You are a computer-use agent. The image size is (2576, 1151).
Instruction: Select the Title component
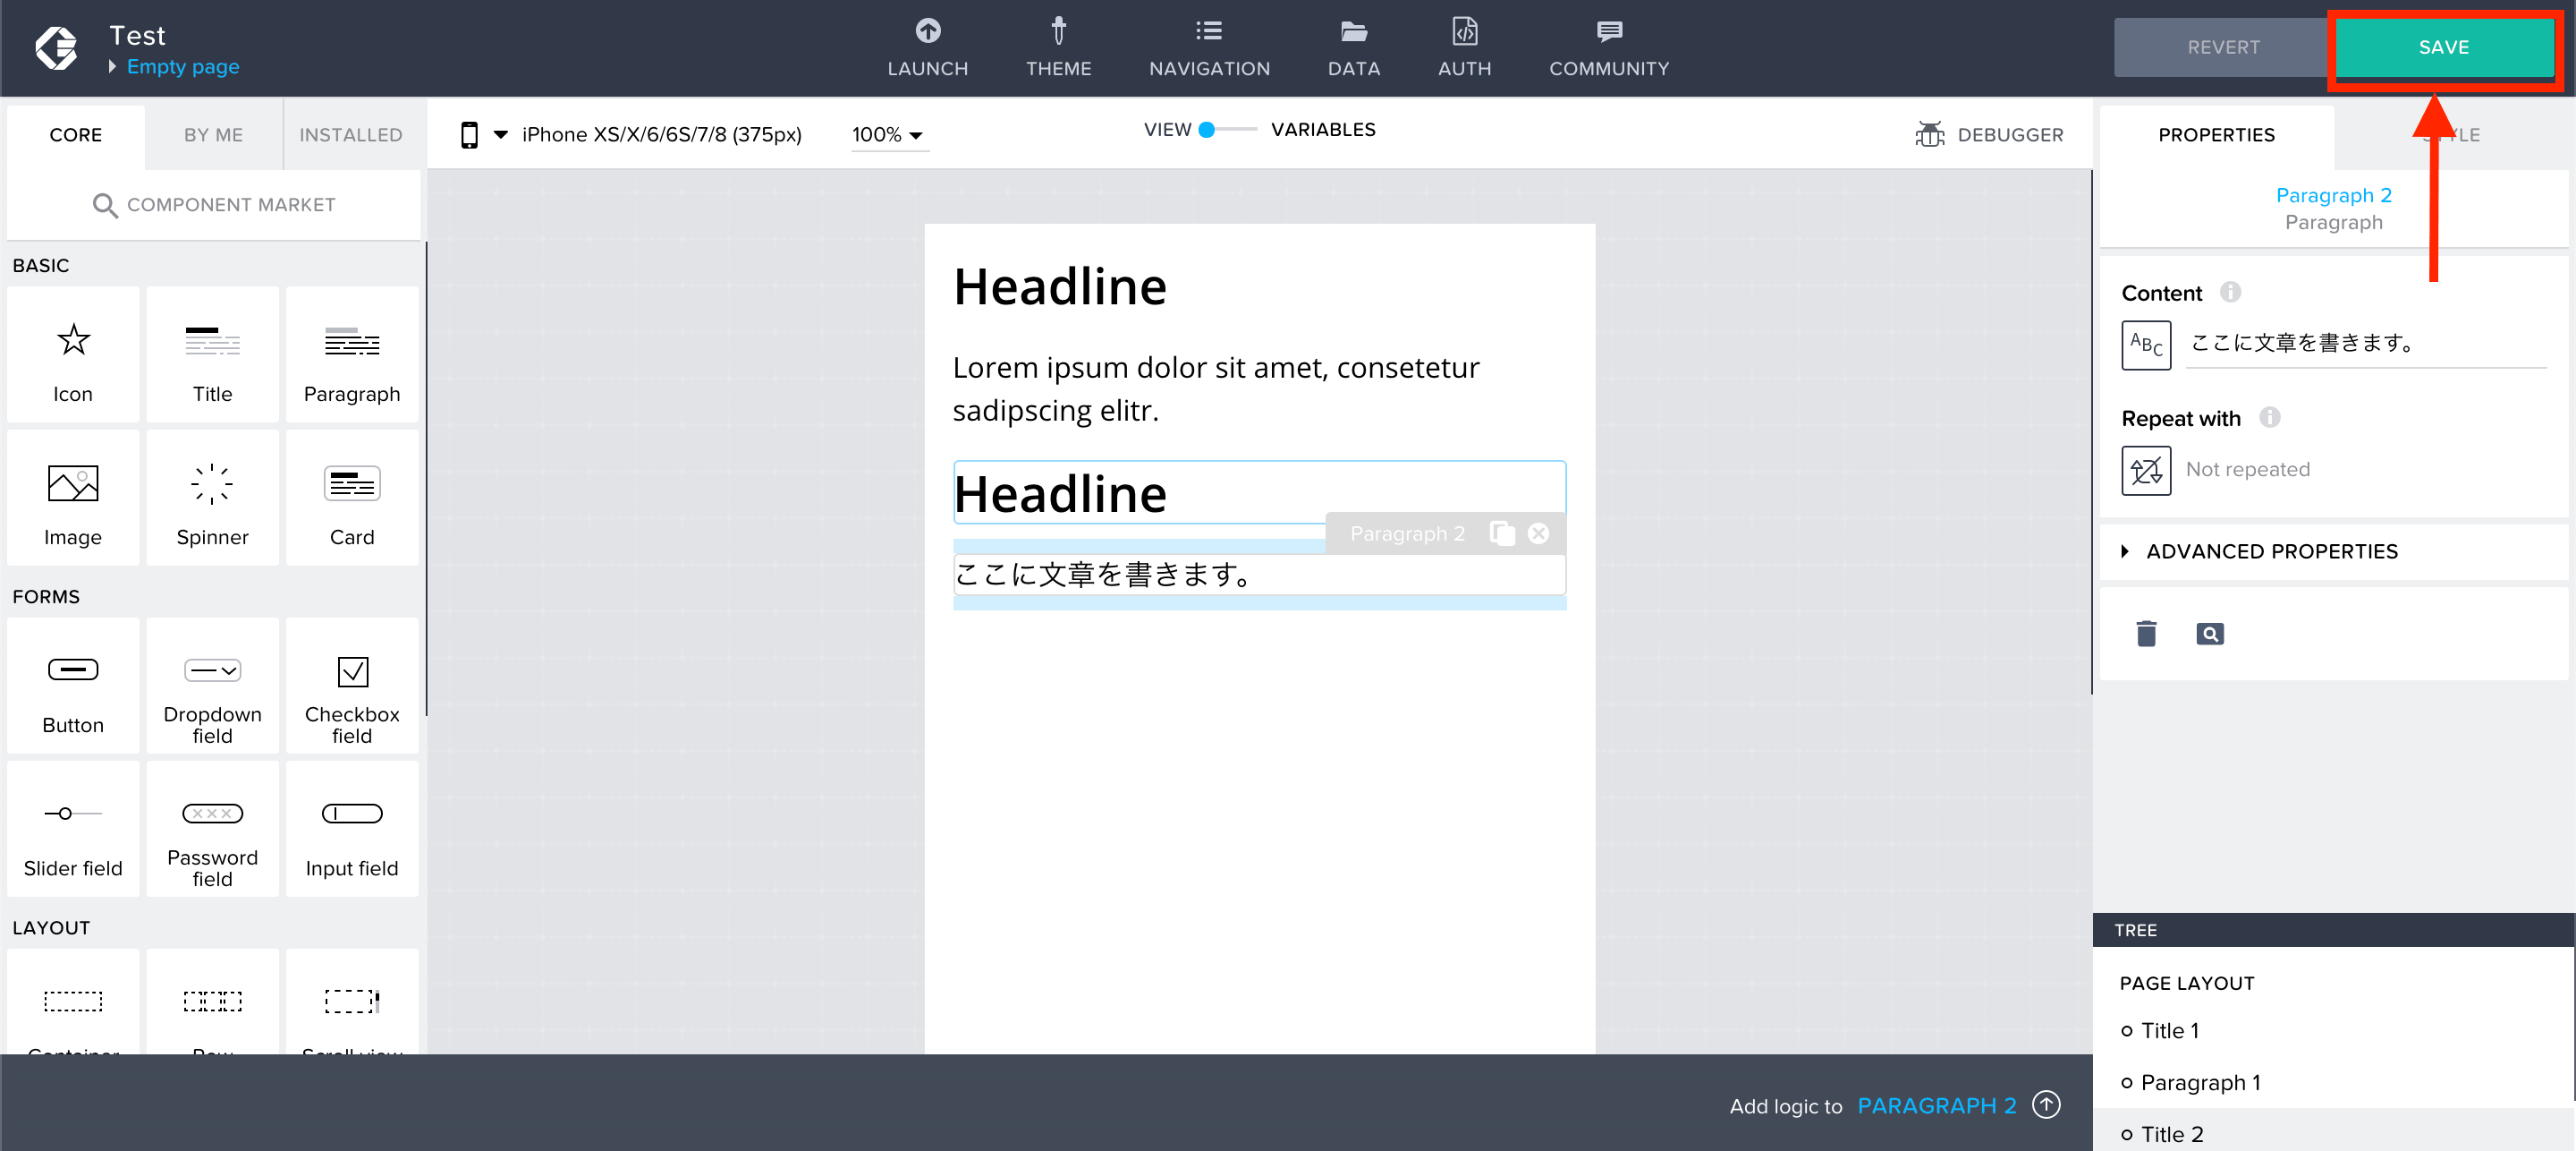coord(212,354)
